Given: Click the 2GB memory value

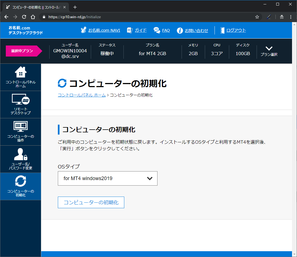Looking at the screenshot, I should [193, 53].
